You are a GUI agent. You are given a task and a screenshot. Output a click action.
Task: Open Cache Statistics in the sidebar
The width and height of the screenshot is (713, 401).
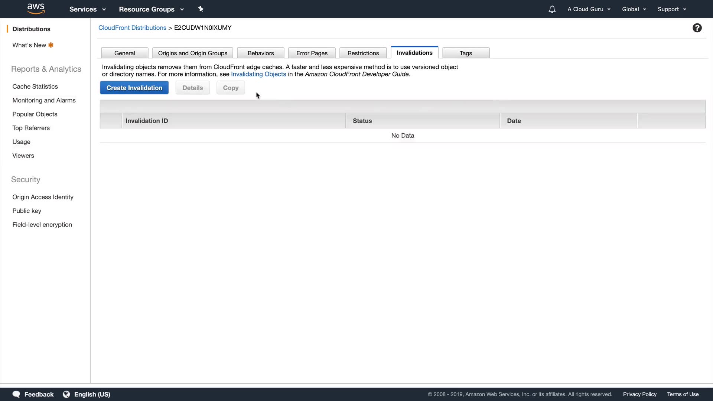point(35,87)
